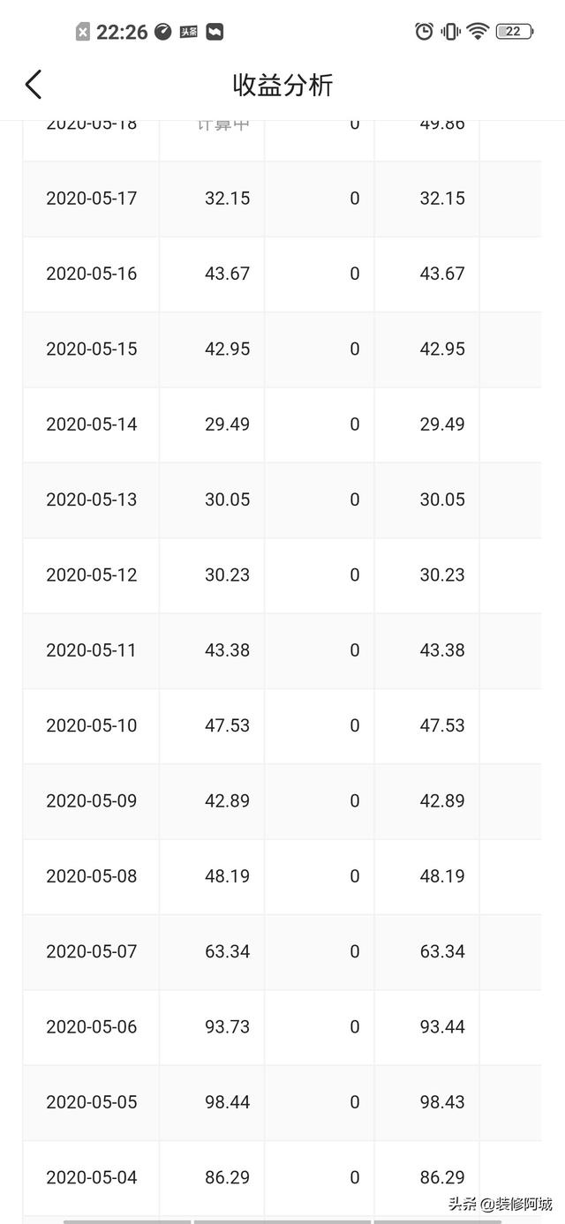Tap the back arrow icon
The width and height of the screenshot is (565, 1224).
tap(34, 85)
